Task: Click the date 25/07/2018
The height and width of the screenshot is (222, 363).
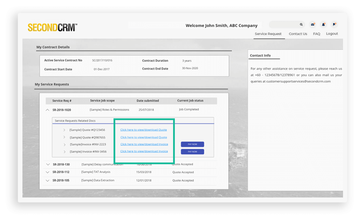Action: pos(146,110)
